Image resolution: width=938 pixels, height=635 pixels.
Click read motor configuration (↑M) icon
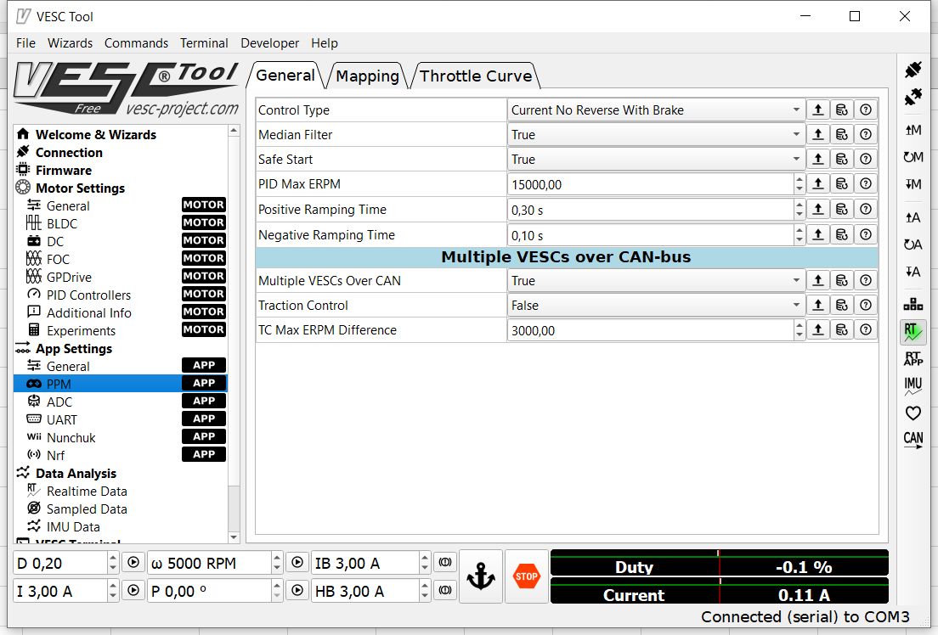click(913, 130)
